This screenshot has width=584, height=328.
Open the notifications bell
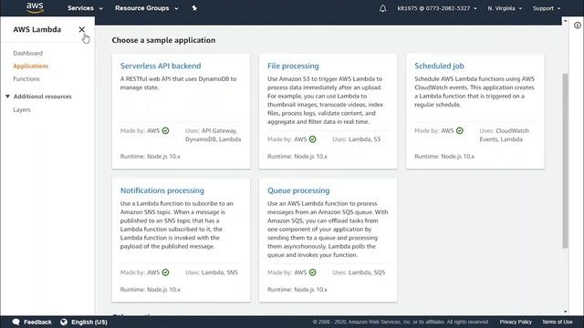(x=382, y=8)
